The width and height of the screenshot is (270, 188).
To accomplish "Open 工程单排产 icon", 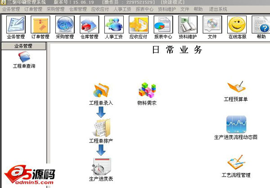I will coord(102,128).
